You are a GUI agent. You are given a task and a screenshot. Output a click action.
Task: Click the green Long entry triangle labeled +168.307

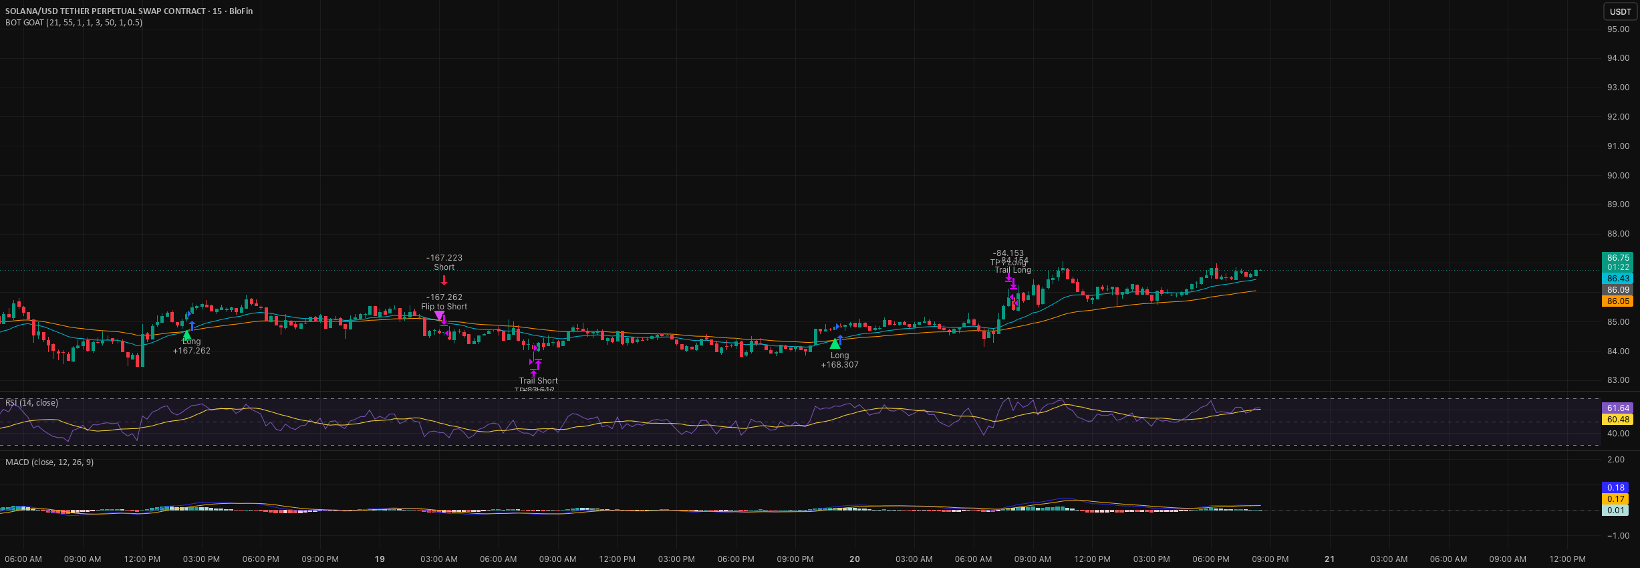point(835,343)
